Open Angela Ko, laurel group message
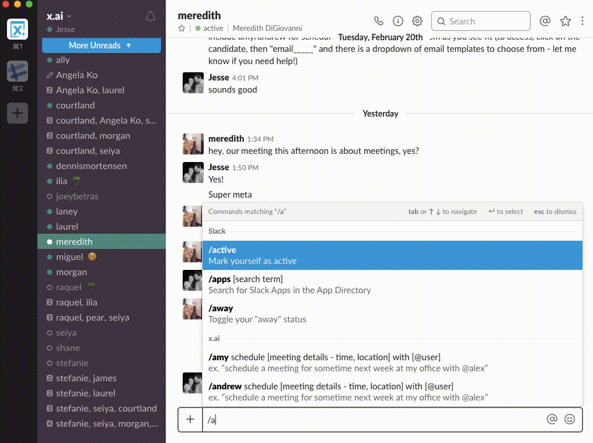The width and height of the screenshot is (593, 443). pos(102,90)
